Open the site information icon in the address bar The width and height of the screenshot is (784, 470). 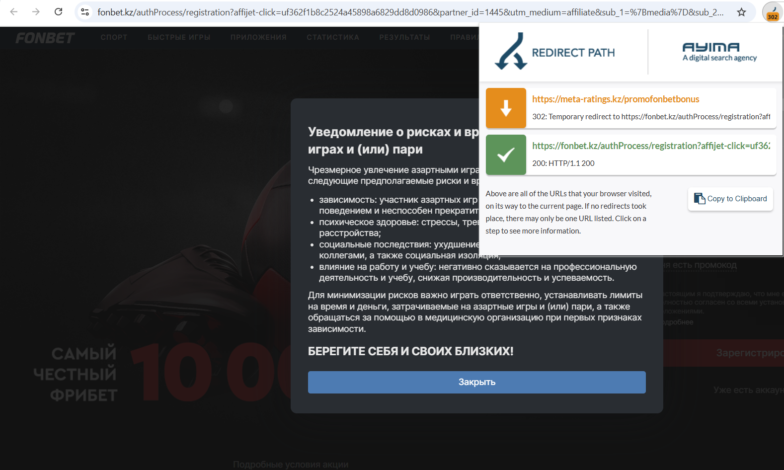(85, 12)
